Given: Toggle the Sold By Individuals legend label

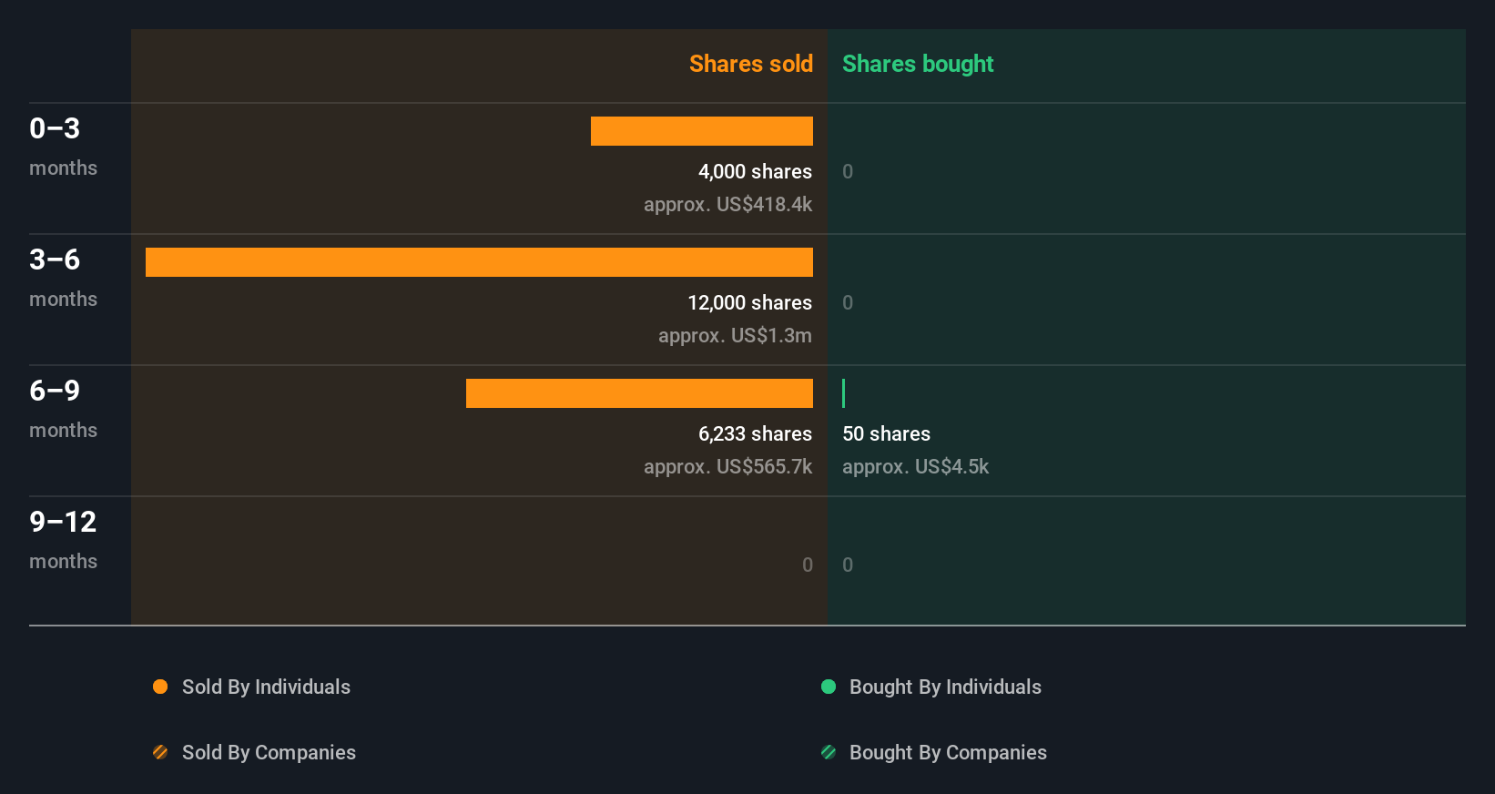Looking at the screenshot, I should [266, 687].
